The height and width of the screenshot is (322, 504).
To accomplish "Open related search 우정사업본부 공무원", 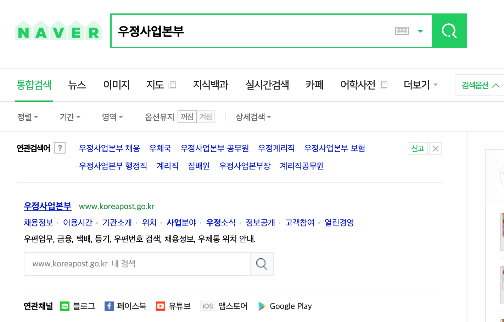I will (215, 148).
